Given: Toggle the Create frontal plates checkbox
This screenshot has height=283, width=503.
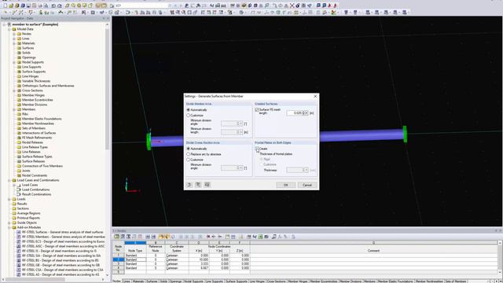Looking at the screenshot, I should click(257, 149).
